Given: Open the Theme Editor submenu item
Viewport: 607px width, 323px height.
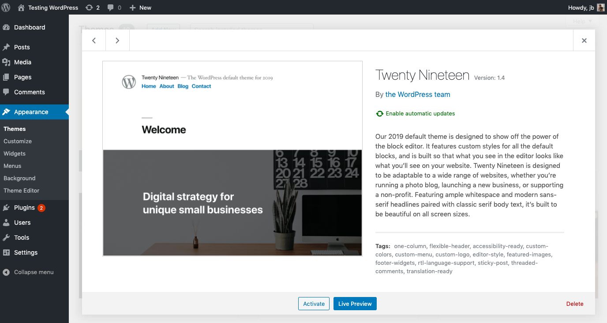Looking at the screenshot, I should pyautogui.click(x=22, y=190).
